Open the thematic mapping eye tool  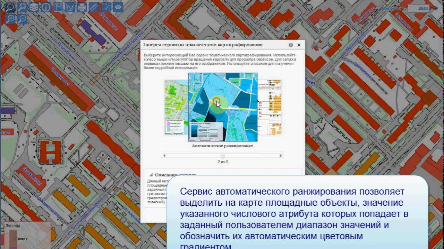click(x=118, y=7)
